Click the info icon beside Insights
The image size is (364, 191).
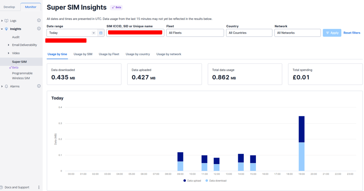[x=39, y=29]
